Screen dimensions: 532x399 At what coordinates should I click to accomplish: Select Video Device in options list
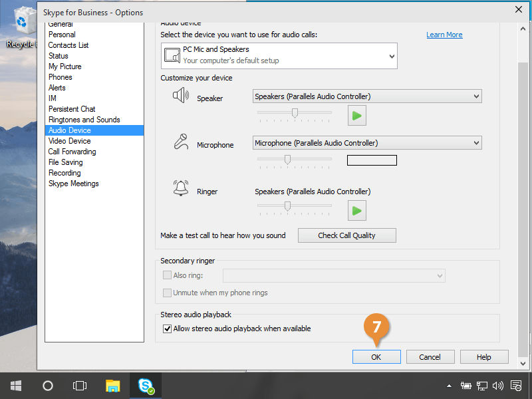(69, 141)
